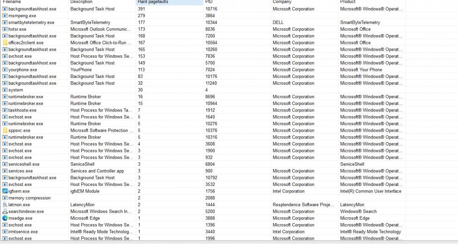Screen dimensions: 458x244
Task: Click the serviceshell.exe process icon
Action: click(5, 164)
